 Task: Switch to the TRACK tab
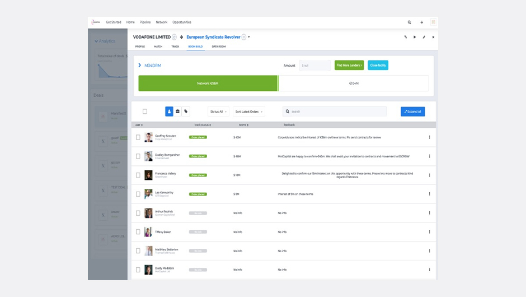(175, 47)
